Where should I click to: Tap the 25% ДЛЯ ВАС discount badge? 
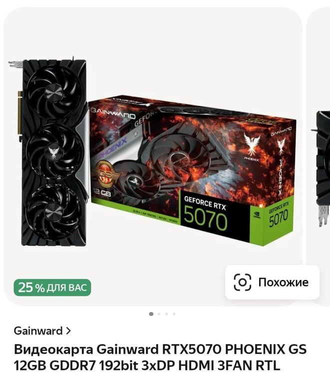52,287
